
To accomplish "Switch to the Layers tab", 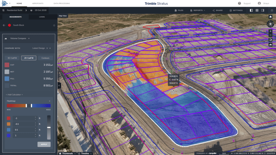I will coord(42,17).
